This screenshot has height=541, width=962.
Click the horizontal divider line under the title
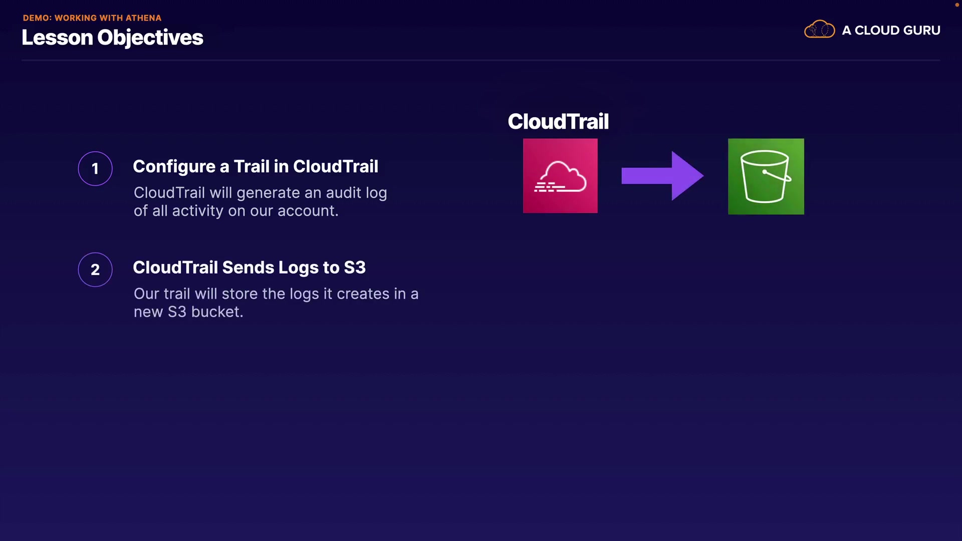click(480, 60)
